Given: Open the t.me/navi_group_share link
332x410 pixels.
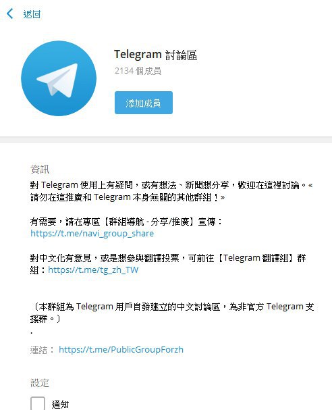Looking at the screenshot, I should [92, 234].
